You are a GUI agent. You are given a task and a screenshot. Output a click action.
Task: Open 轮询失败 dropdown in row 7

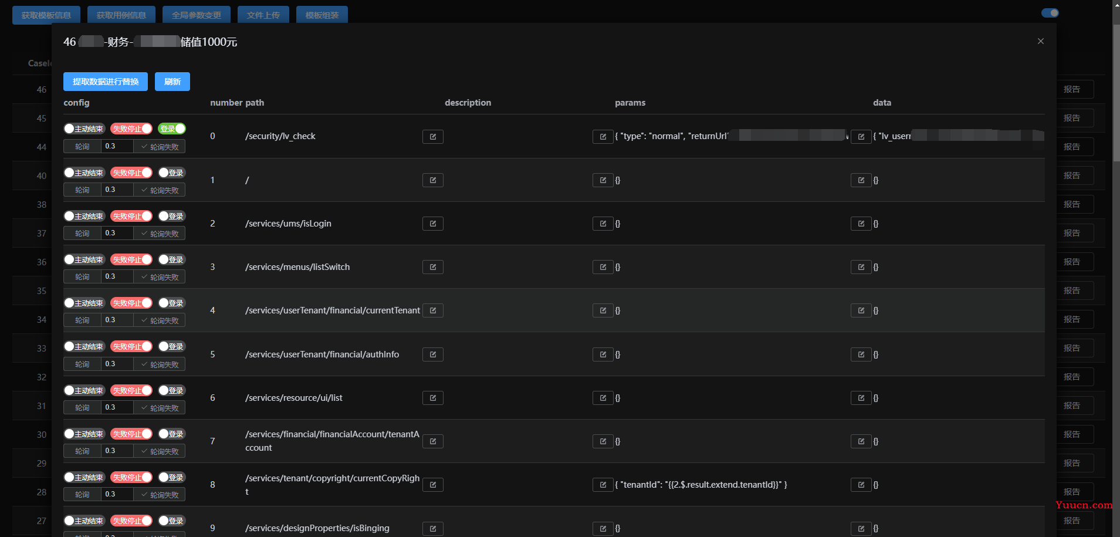click(x=160, y=451)
